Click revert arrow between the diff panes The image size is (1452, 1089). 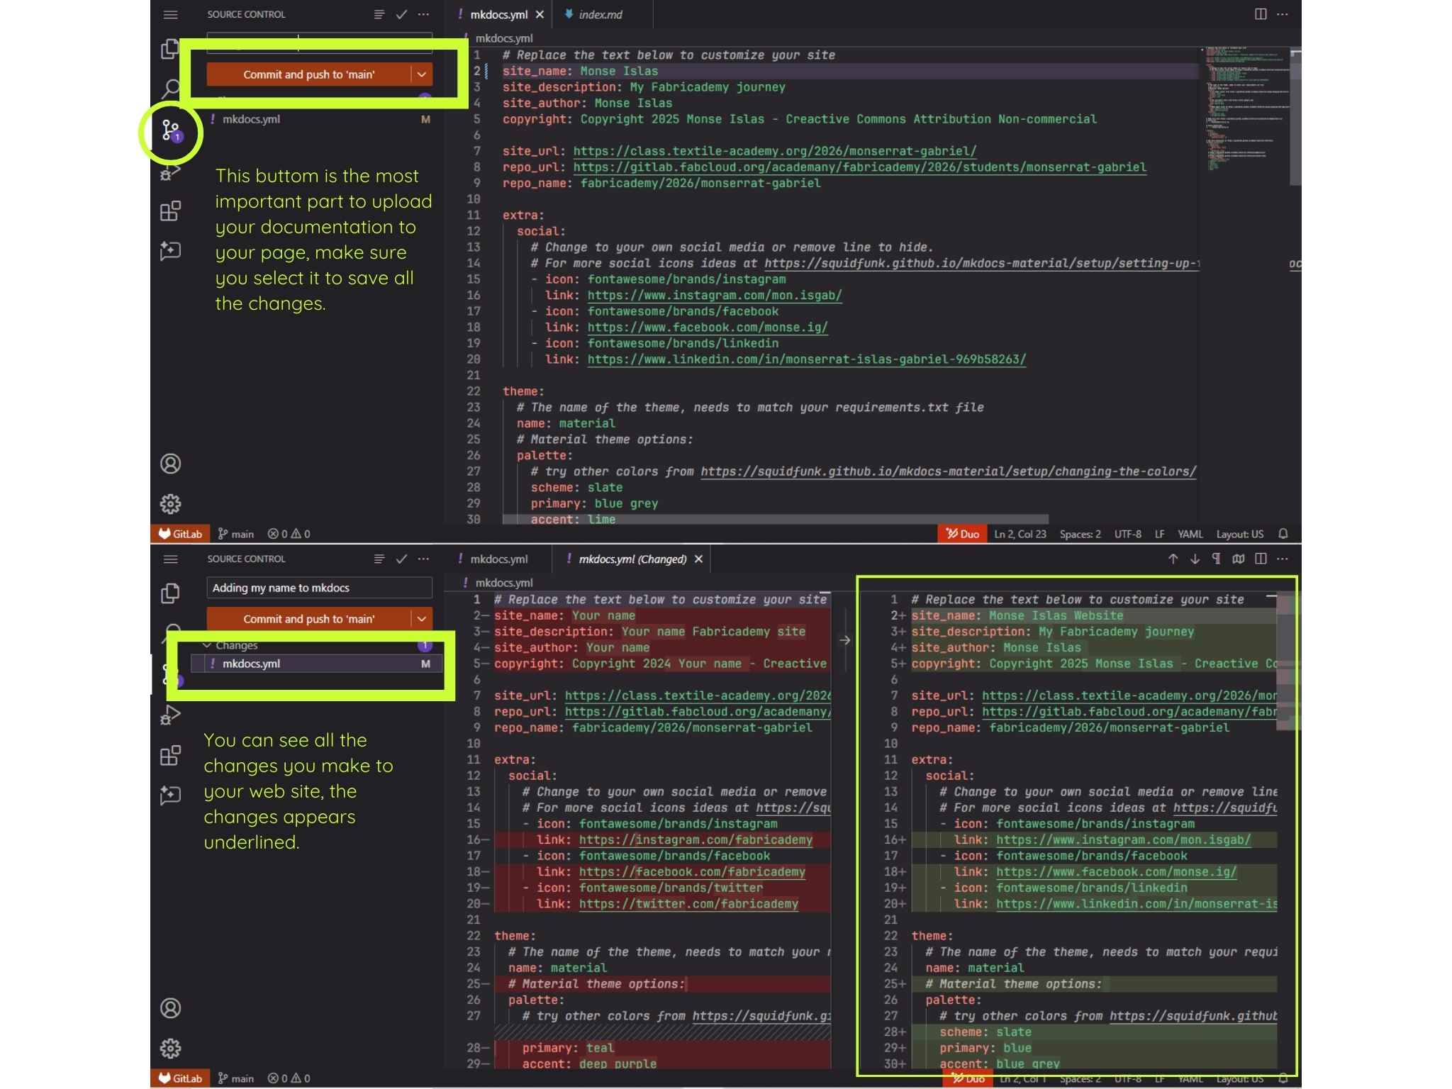(x=844, y=640)
